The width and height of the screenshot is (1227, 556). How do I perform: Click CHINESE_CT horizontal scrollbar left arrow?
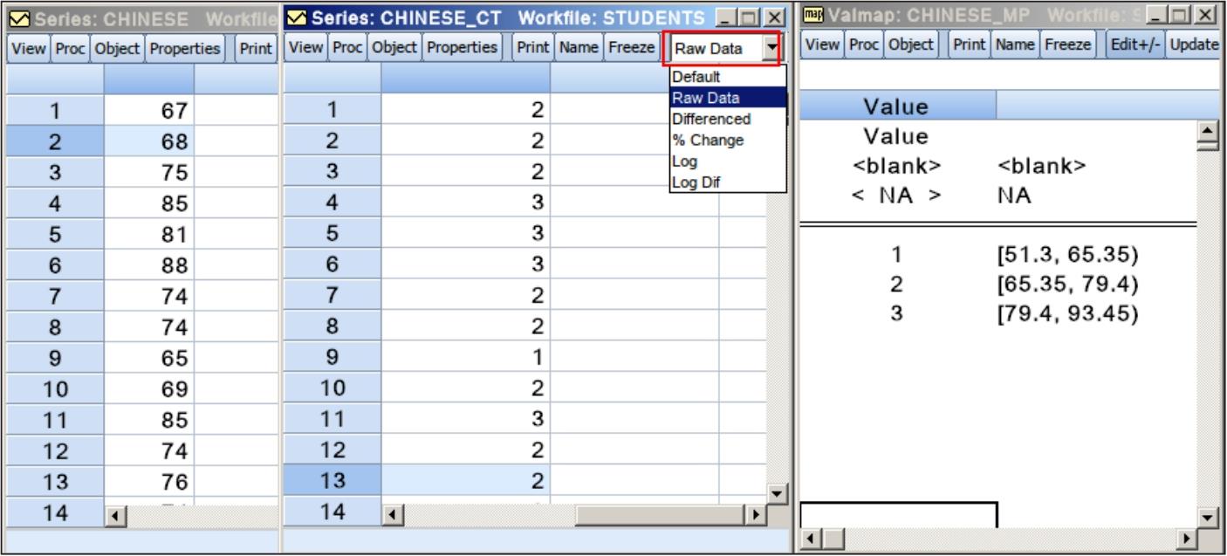392,514
